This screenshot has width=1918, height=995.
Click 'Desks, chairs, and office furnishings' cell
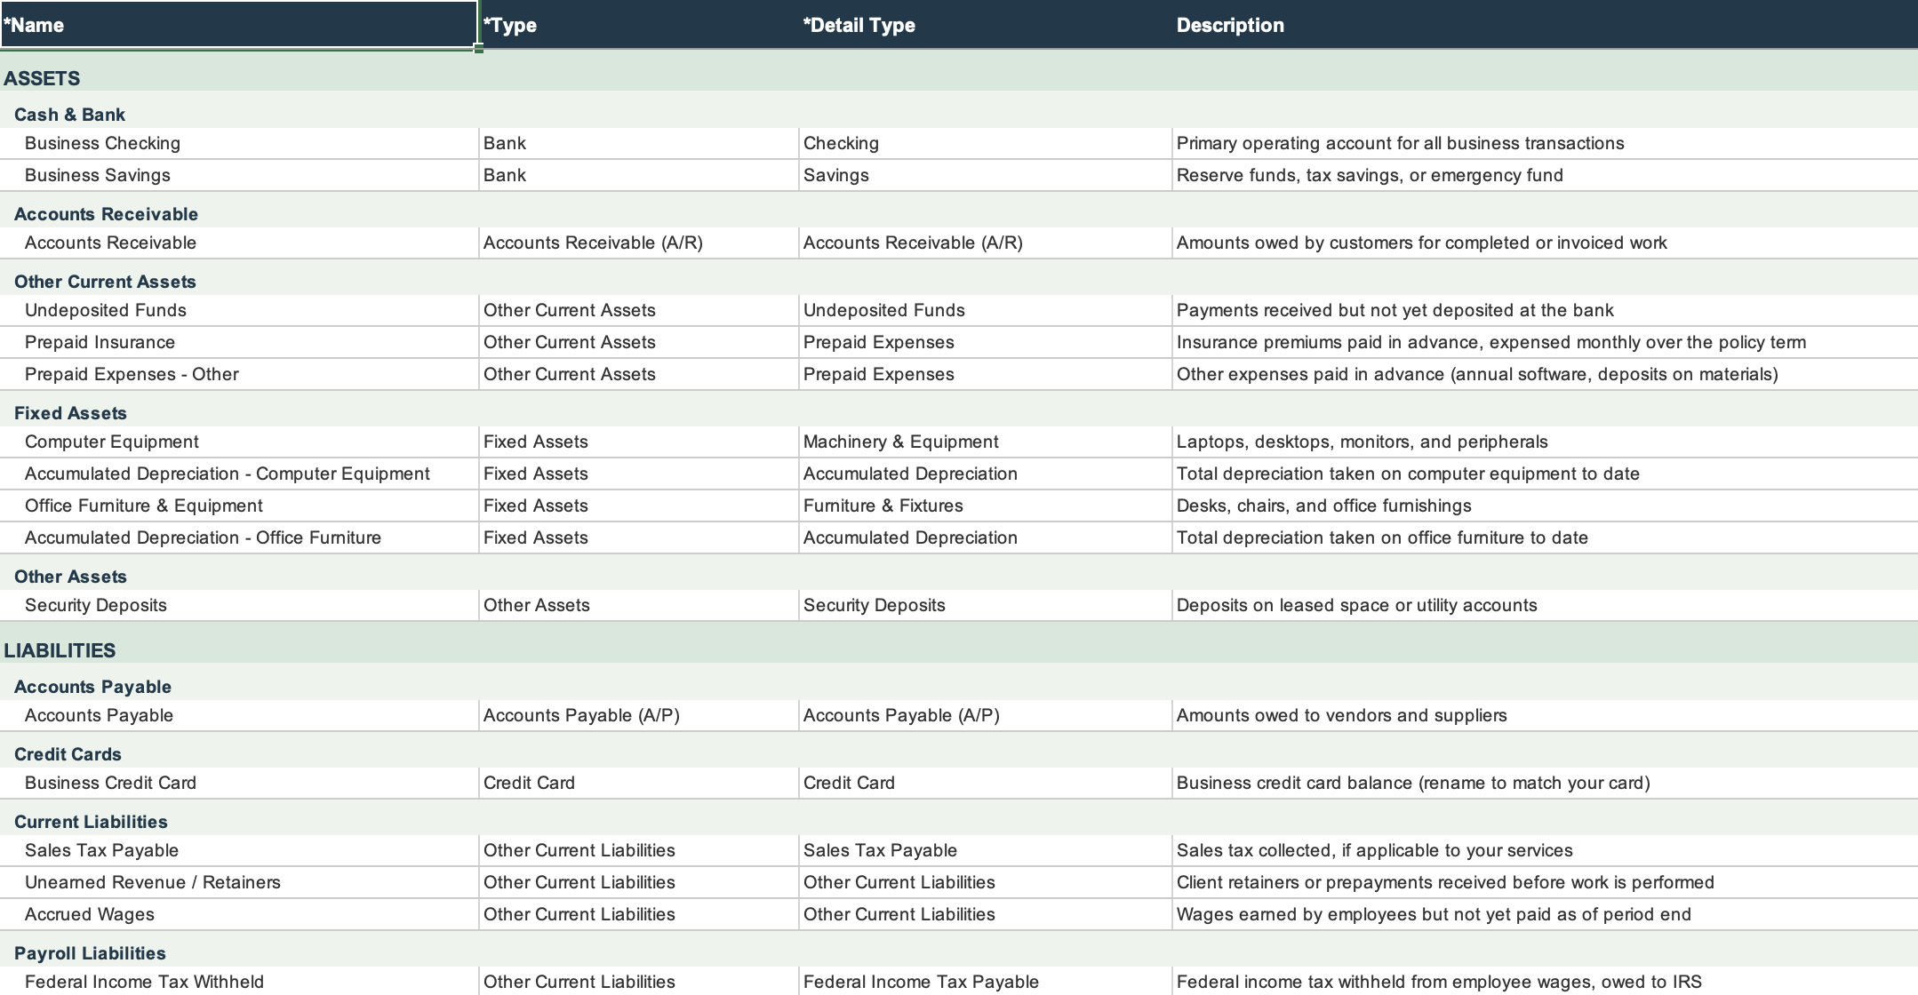(1545, 505)
